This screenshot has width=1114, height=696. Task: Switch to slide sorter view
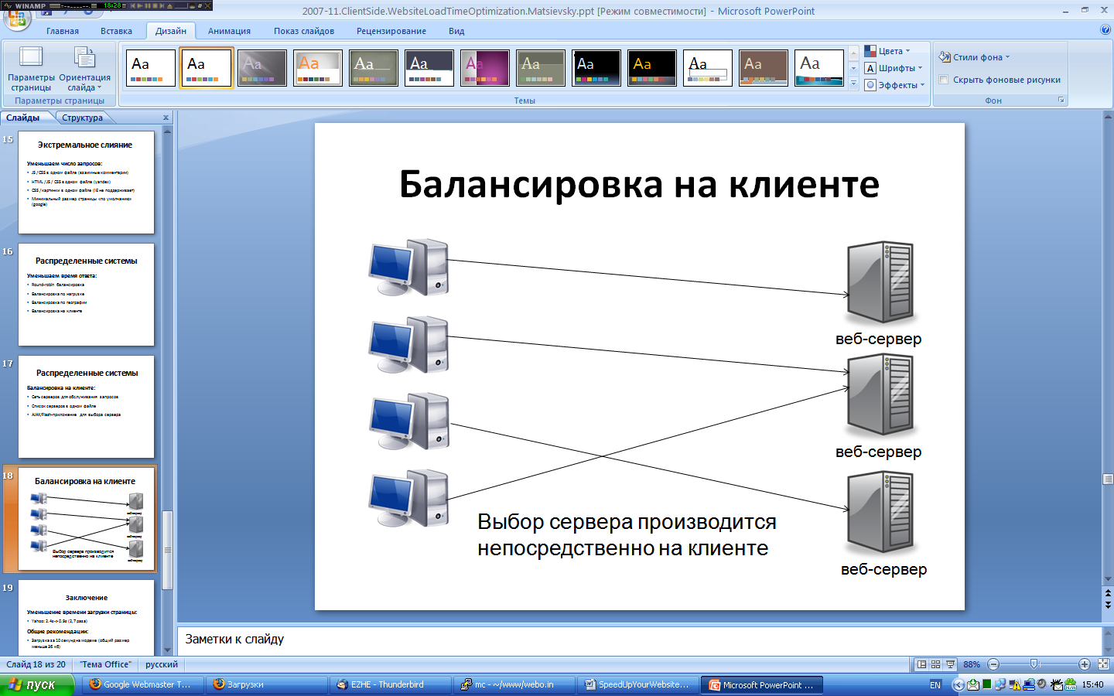click(935, 664)
